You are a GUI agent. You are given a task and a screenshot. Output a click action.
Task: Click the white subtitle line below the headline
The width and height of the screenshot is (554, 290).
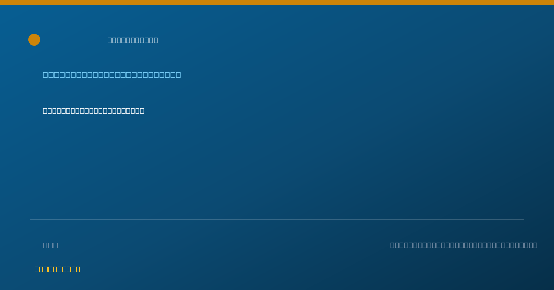pyautogui.click(x=93, y=110)
